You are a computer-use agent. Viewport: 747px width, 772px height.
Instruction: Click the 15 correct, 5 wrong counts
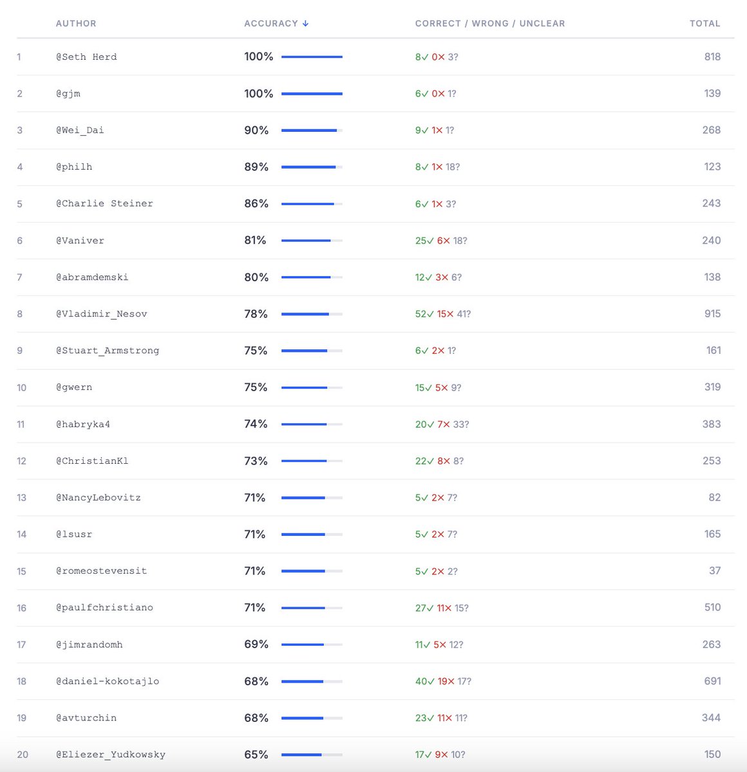(431, 387)
